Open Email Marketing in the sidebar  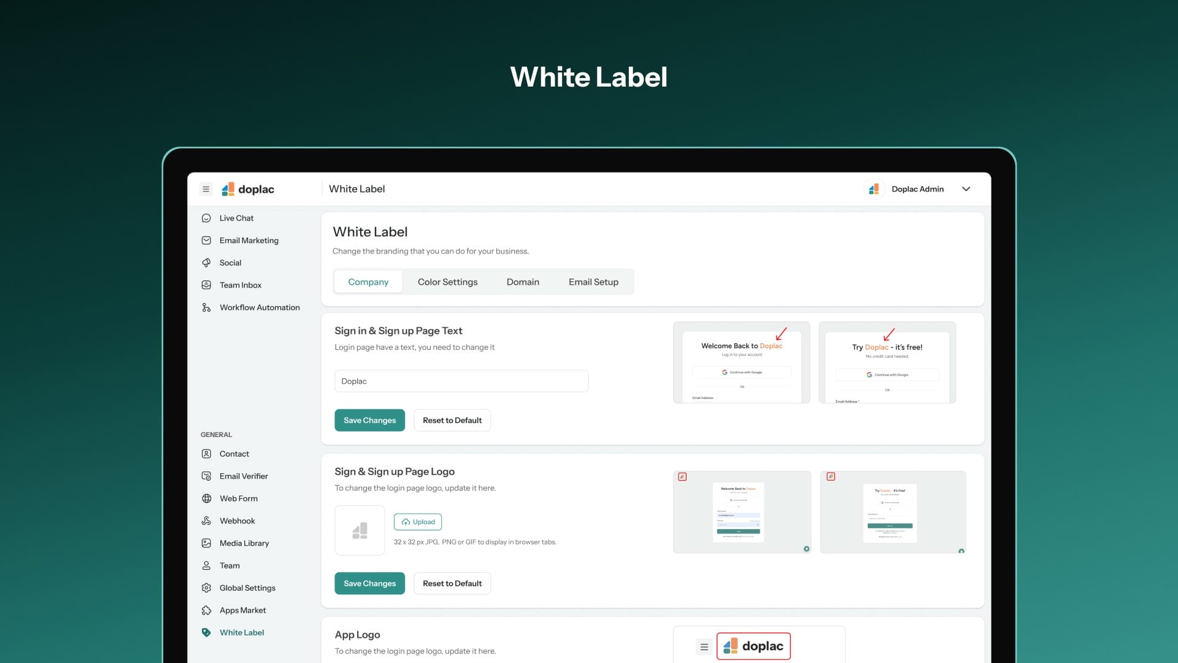(x=248, y=241)
